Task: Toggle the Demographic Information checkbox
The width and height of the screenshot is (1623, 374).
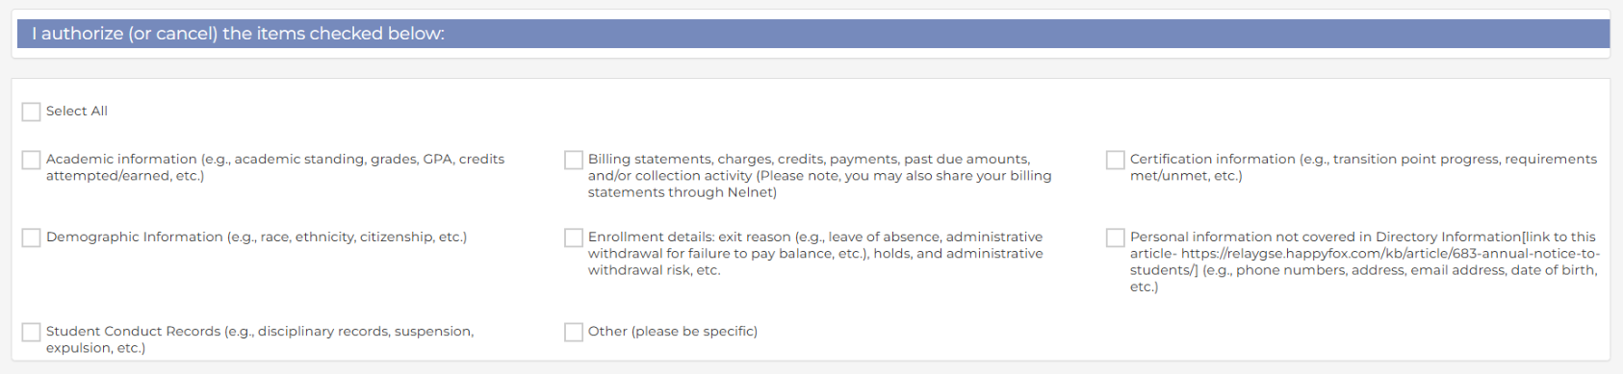Action: [31, 237]
